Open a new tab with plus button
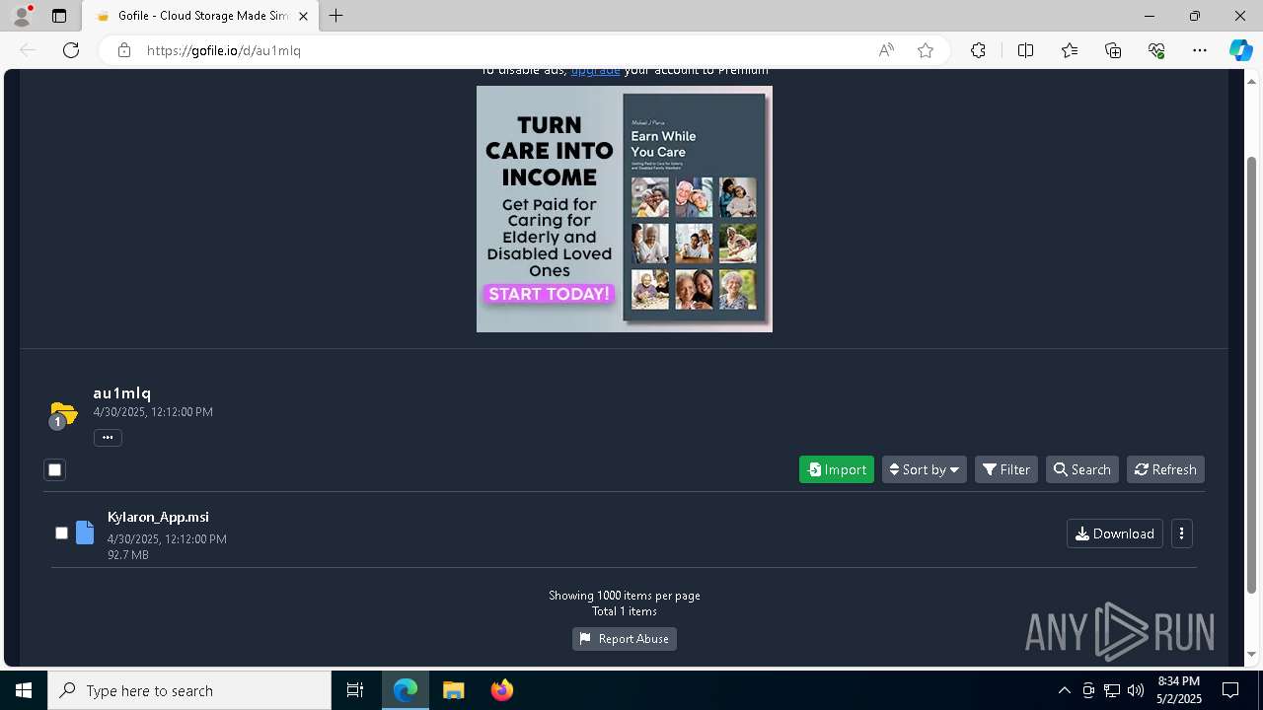 click(336, 16)
